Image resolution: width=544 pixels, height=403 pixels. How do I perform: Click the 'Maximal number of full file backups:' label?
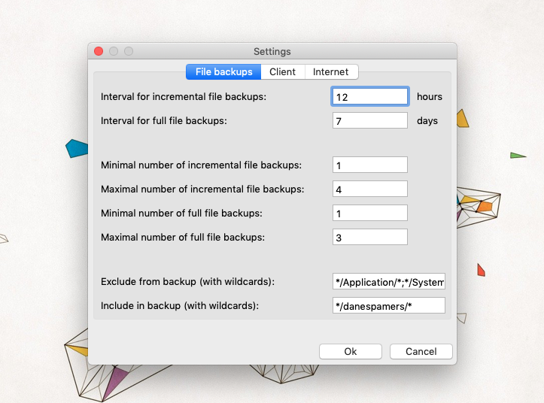tap(183, 238)
